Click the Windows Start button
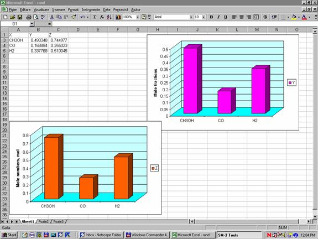The height and width of the screenshot is (239, 318). [9, 235]
